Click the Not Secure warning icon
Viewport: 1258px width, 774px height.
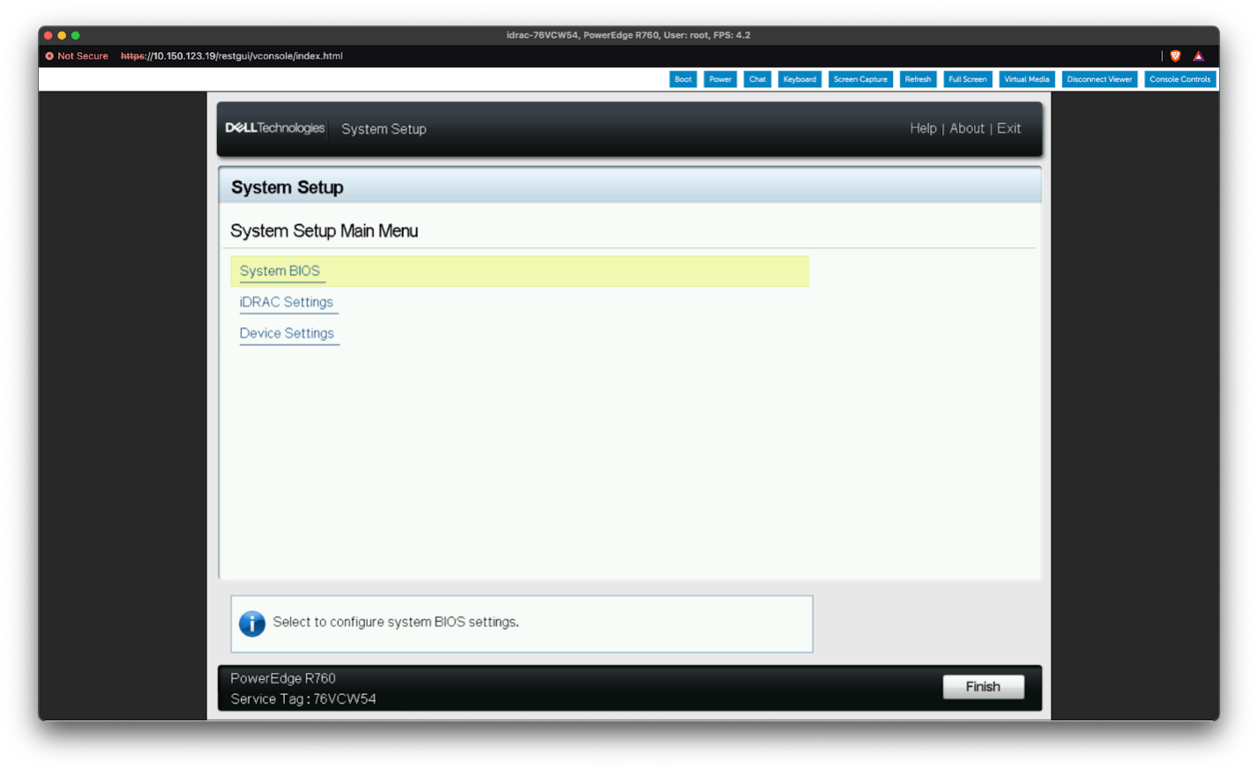pyautogui.click(x=49, y=56)
